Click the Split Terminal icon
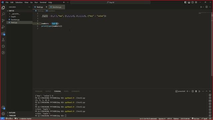This screenshot has width=213, height=120. (193, 91)
